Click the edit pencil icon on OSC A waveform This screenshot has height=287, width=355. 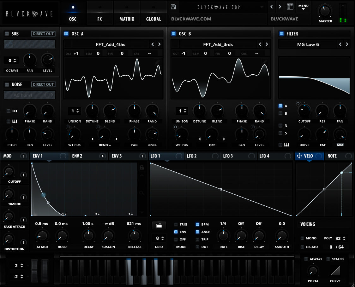[157, 62]
